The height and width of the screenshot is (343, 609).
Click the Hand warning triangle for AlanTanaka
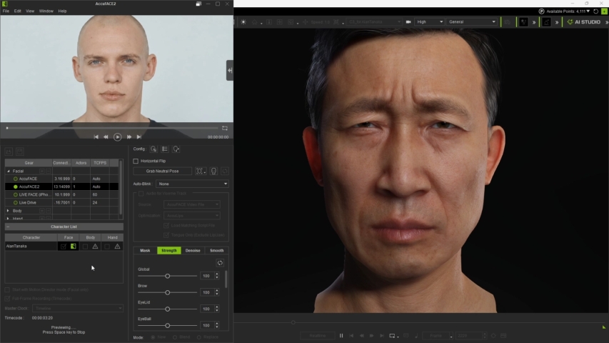pos(117,246)
